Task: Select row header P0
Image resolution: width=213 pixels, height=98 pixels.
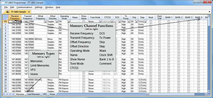Action: click(5, 22)
